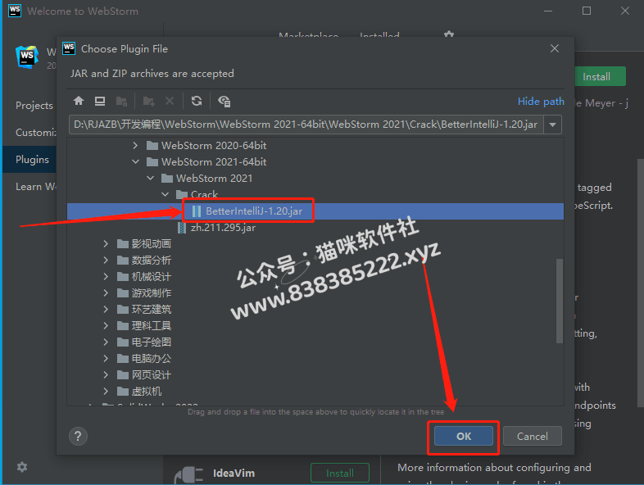Maximize the Welcome to WebStorm window
644x485 pixels.
[587, 11]
